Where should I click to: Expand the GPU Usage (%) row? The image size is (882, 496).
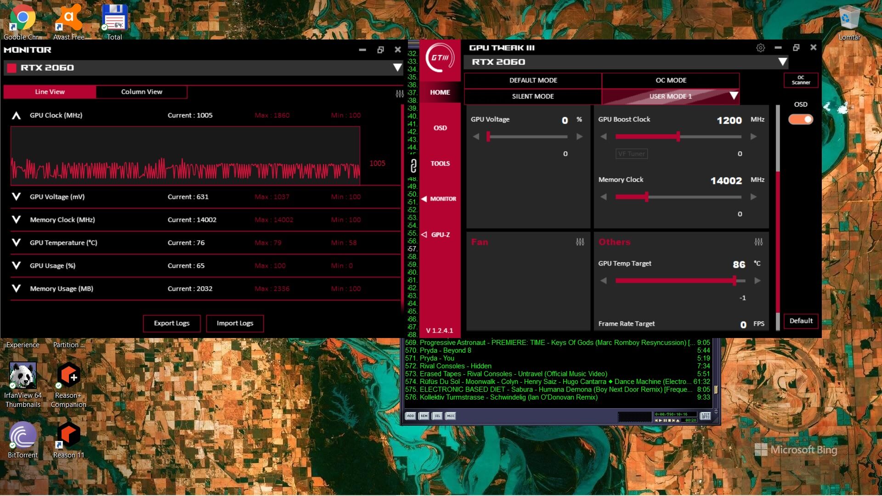click(x=16, y=265)
